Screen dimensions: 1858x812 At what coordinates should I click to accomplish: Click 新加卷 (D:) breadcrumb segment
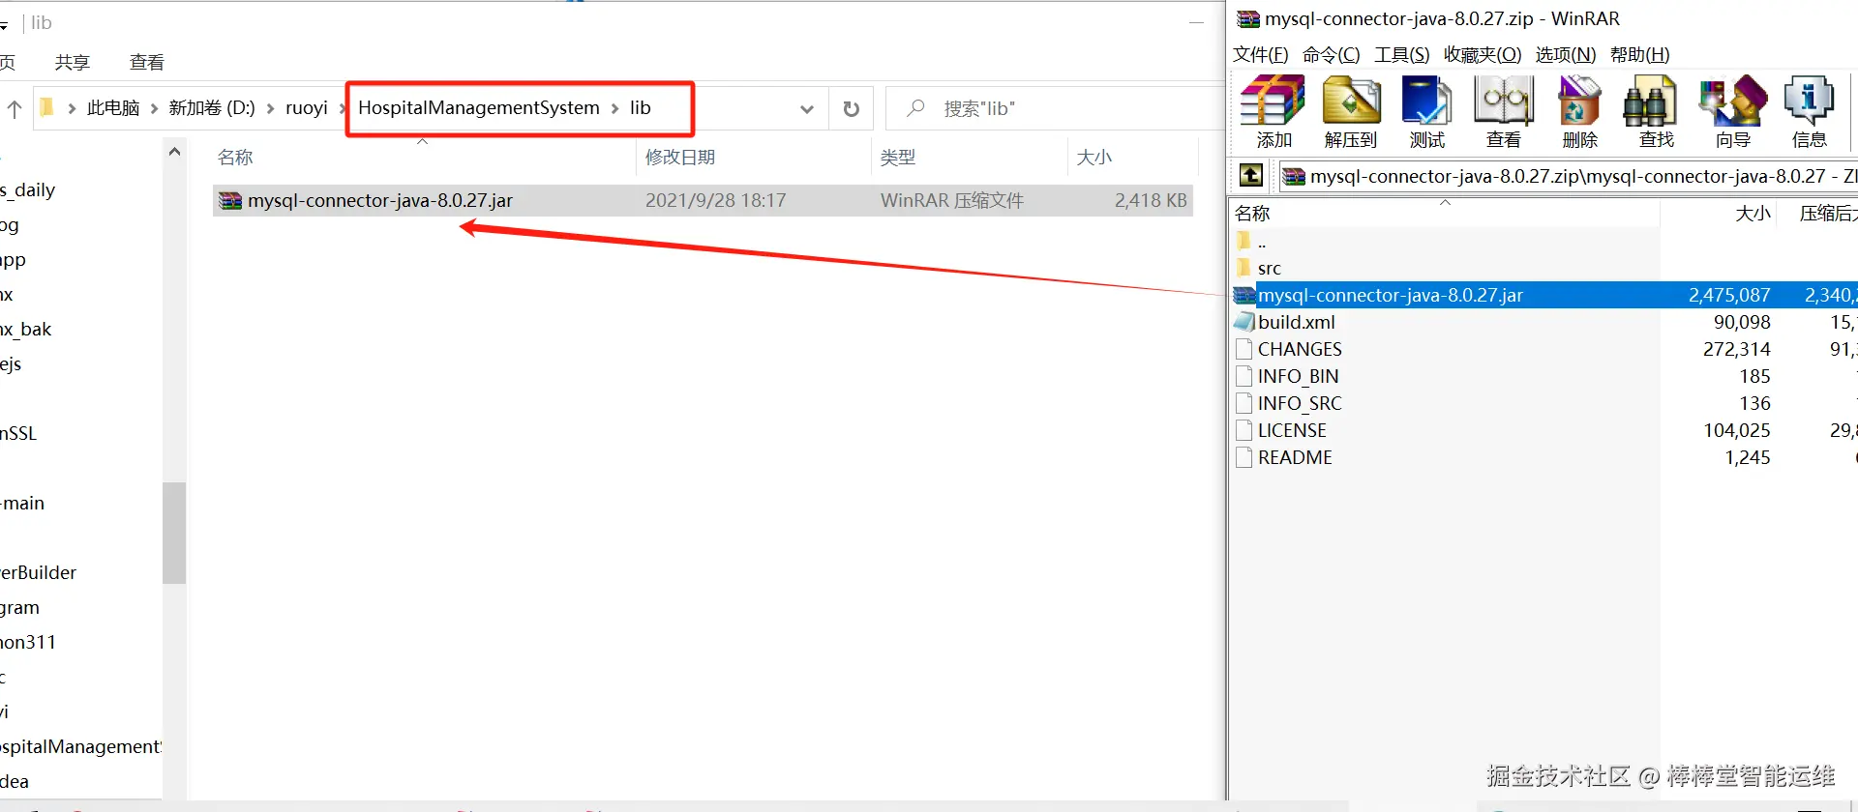tap(212, 108)
